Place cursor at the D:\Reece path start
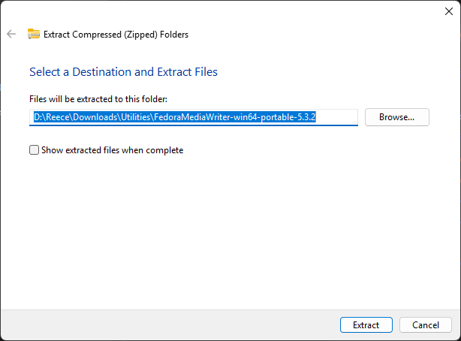 (x=52, y=117)
